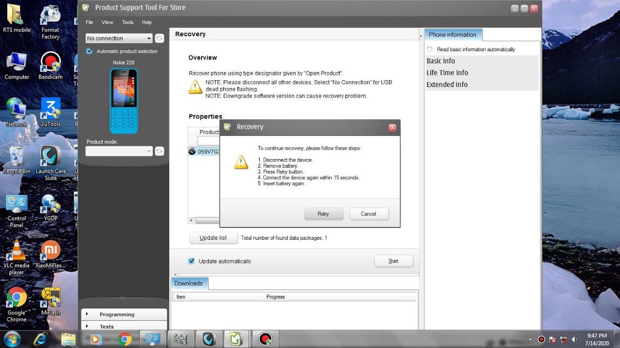Refresh the connection list next to No connection
620x348 pixels.
click(159, 38)
